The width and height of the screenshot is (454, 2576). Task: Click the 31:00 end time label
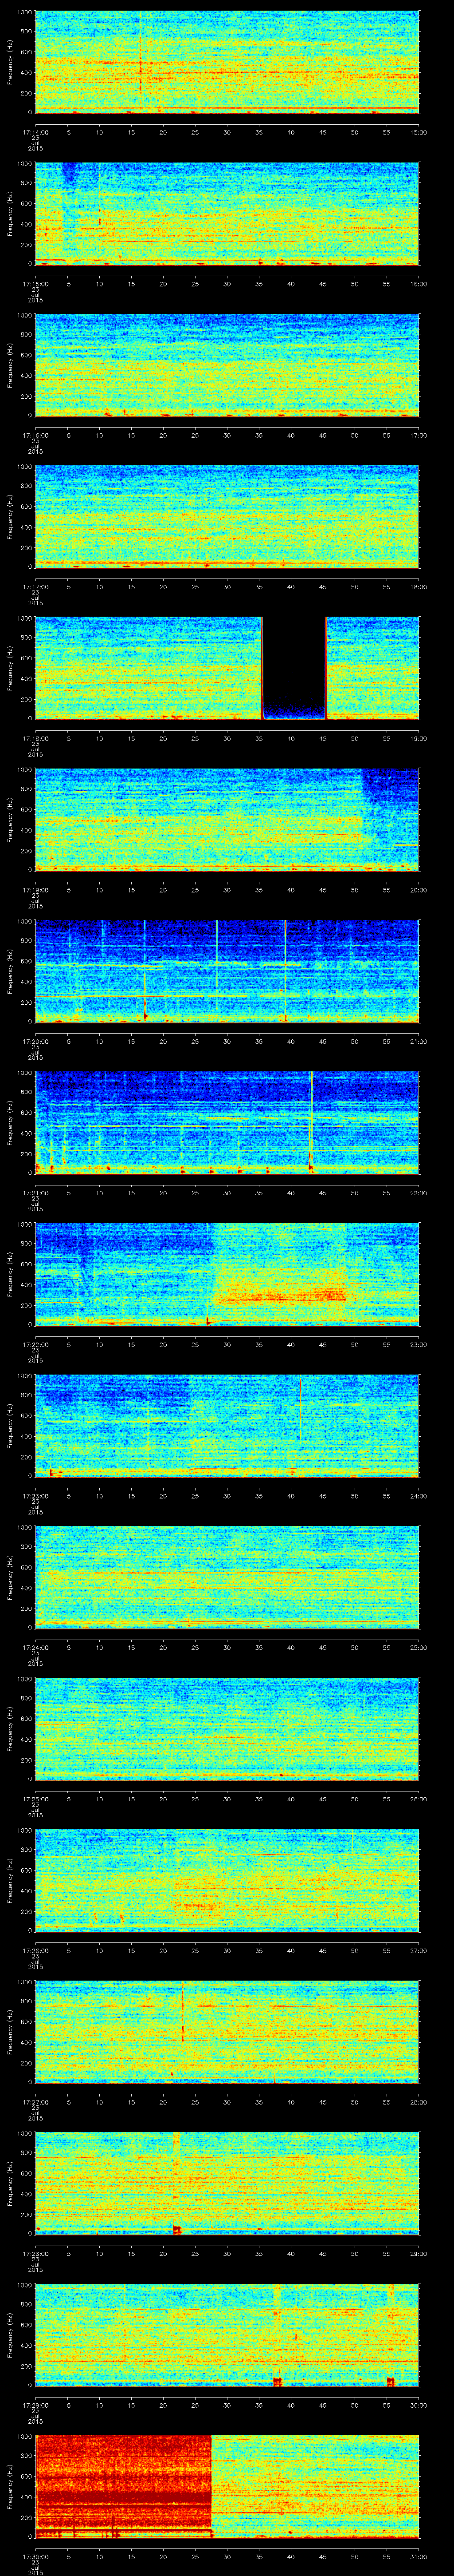coord(418,2556)
